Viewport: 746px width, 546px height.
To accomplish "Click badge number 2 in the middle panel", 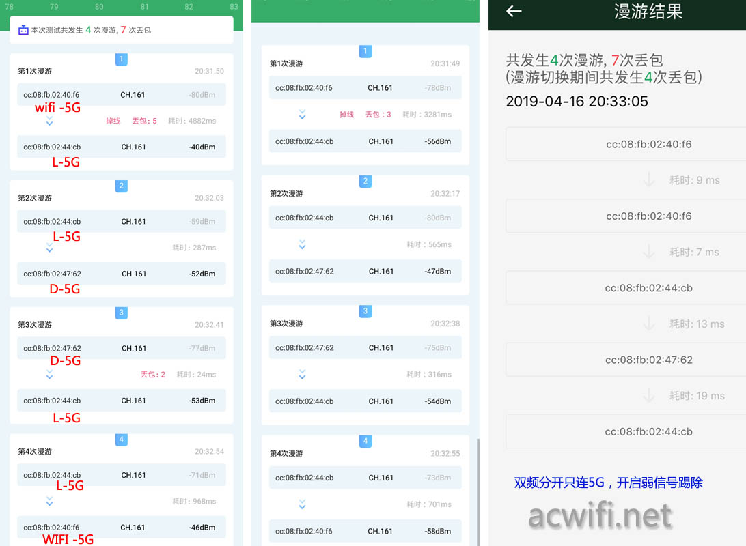I will click(365, 181).
